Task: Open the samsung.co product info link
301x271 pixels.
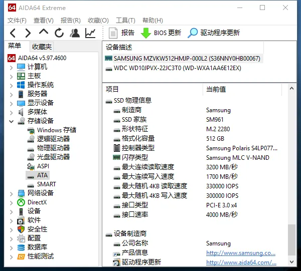Action: [241, 253]
